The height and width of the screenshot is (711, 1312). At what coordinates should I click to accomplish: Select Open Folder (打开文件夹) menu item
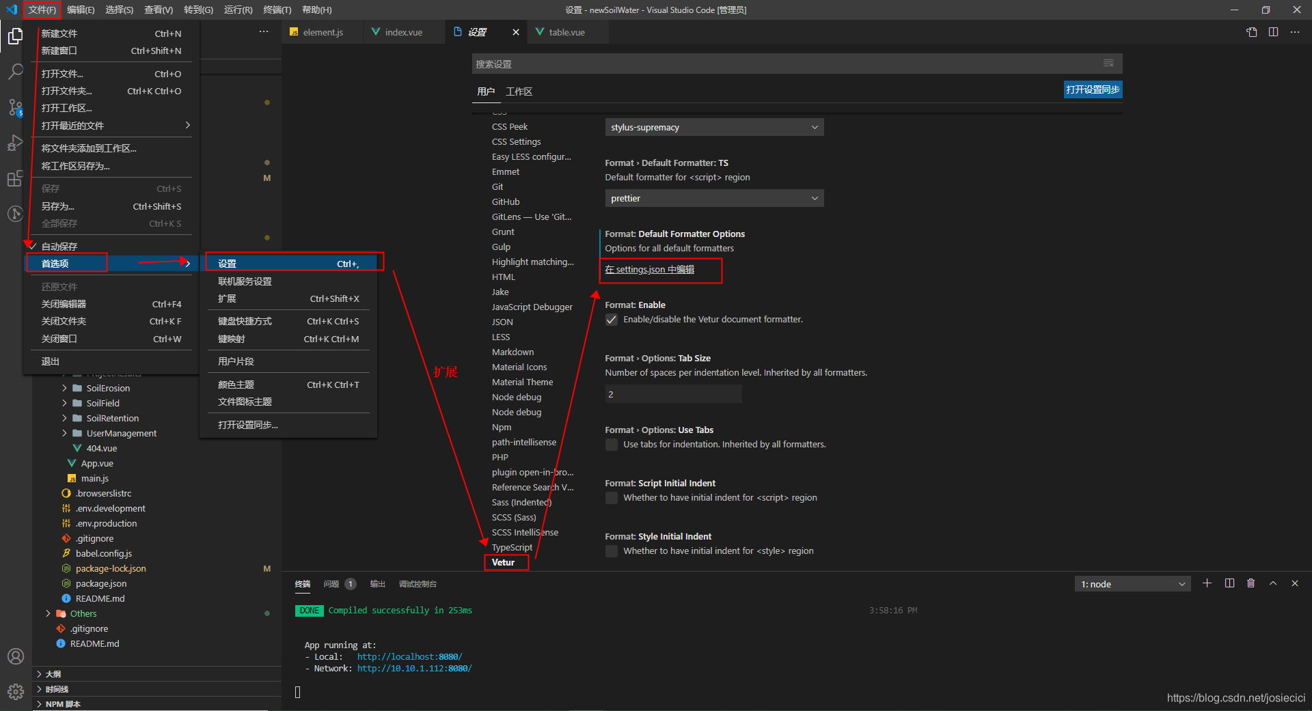point(110,91)
